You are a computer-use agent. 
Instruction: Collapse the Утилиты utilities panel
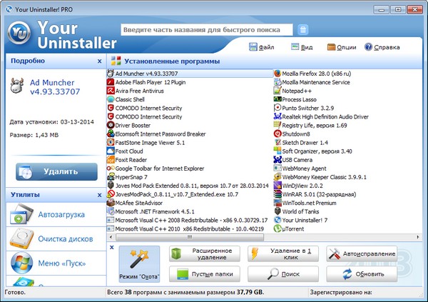(x=99, y=194)
